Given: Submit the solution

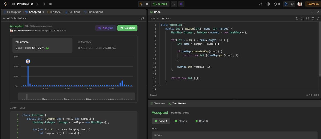Looking at the screenshot, I should pos(160,4).
